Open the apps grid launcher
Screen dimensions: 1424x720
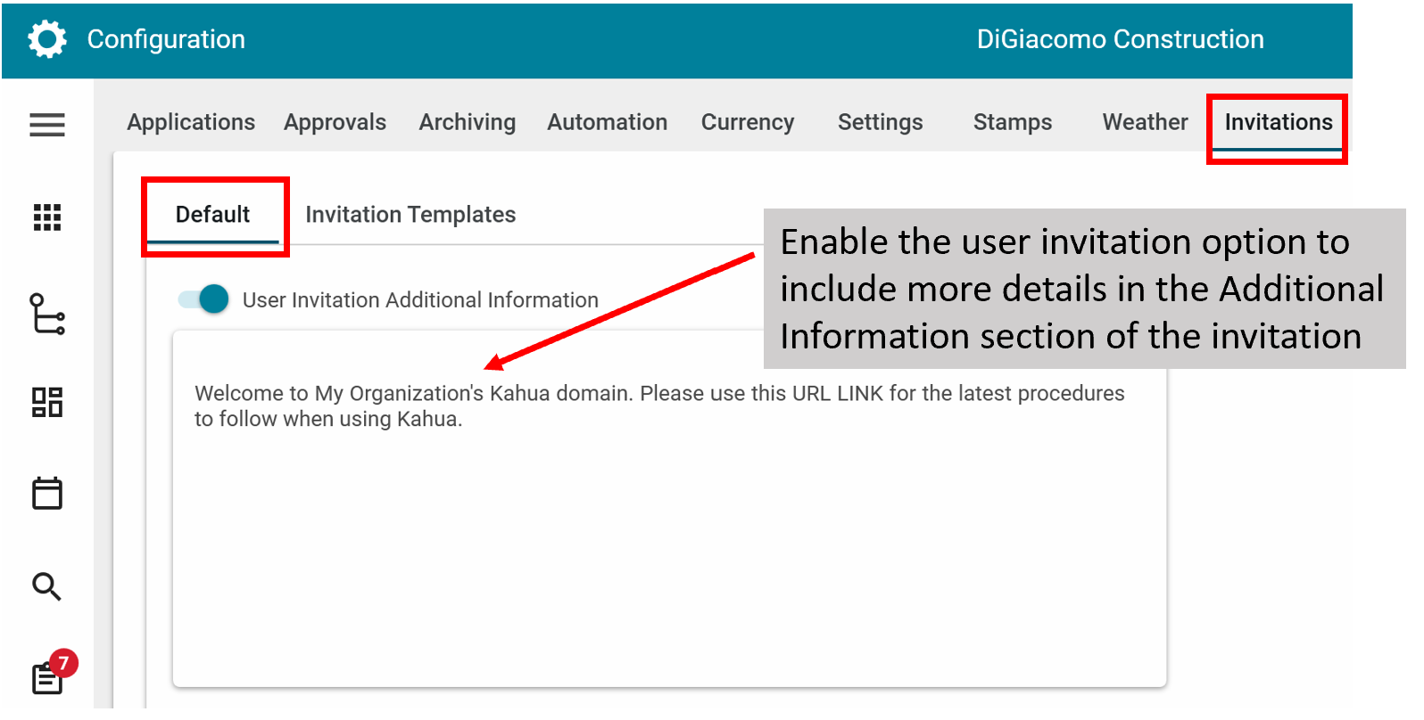pyautogui.click(x=46, y=217)
